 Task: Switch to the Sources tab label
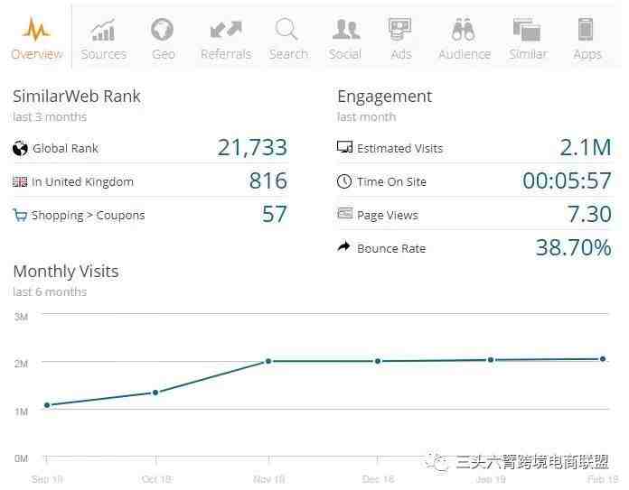(x=104, y=54)
